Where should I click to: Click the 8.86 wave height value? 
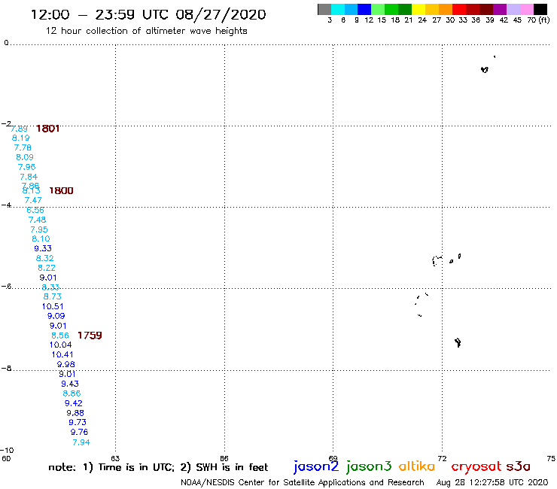72,393
